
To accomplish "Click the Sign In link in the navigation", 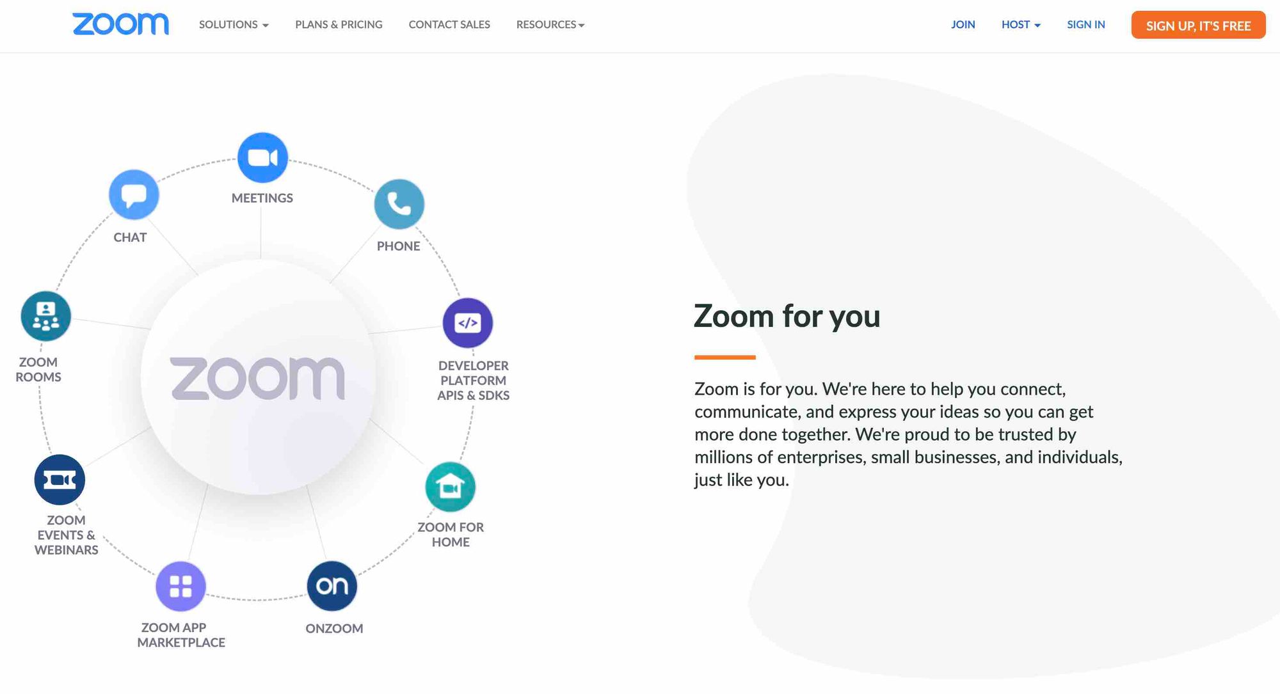I will click(x=1085, y=24).
